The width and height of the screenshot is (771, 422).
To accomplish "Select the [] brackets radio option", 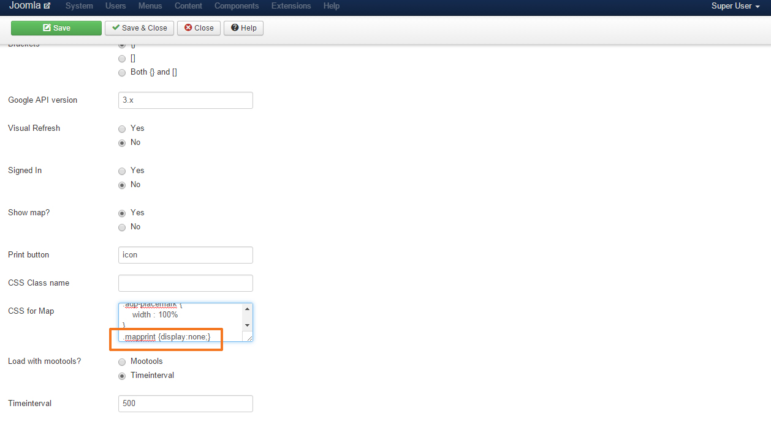I will [x=122, y=59].
